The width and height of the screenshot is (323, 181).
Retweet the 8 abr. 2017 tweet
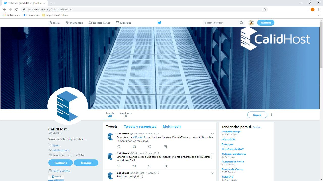point(134,147)
